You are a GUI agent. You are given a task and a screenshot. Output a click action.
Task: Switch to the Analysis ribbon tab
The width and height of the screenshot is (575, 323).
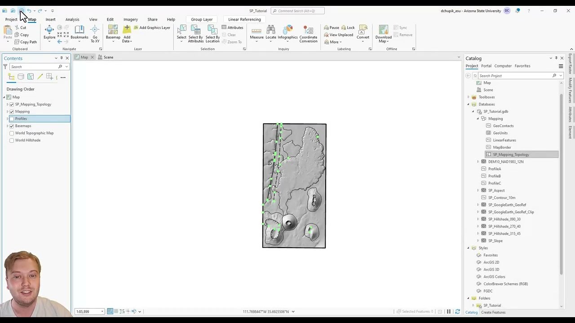pyautogui.click(x=72, y=19)
